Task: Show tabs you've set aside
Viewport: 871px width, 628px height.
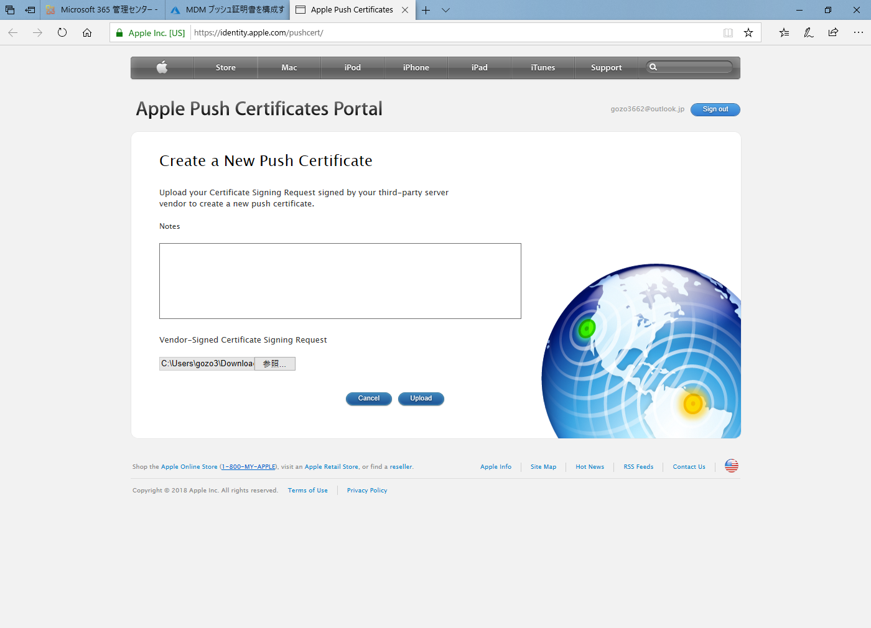Action: pyautogui.click(x=10, y=10)
